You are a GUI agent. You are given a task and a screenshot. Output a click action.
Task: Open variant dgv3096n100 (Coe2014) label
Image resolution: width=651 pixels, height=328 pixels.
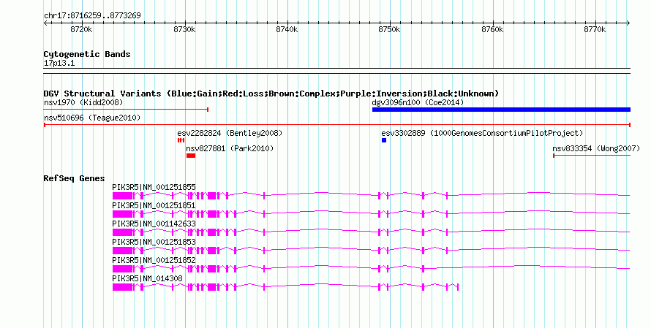coord(418,102)
